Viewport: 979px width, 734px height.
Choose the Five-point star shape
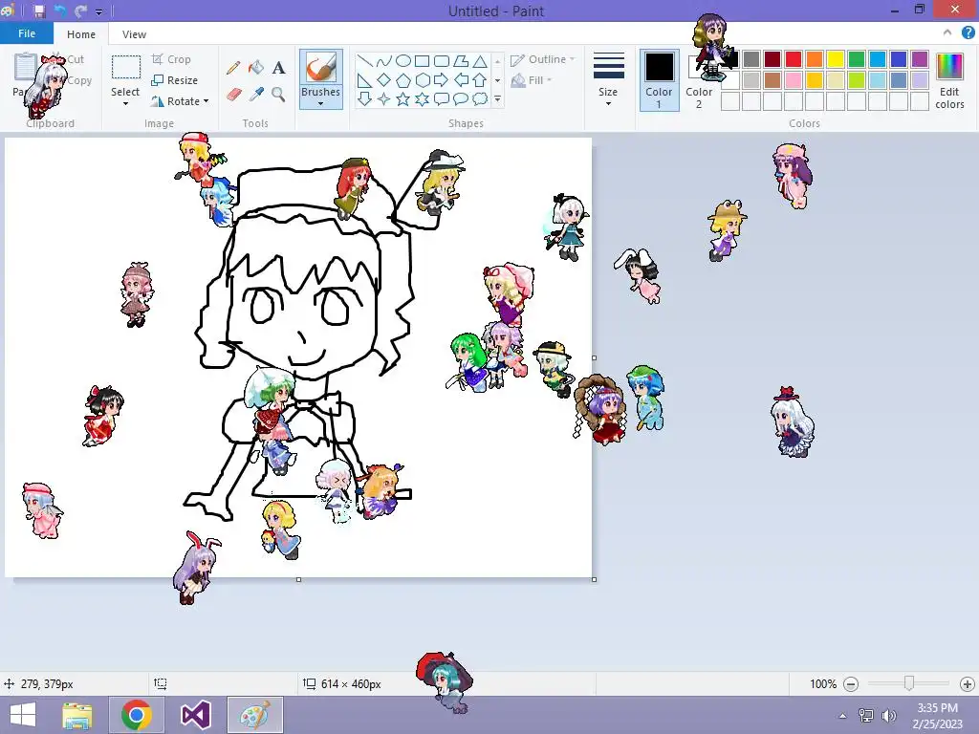click(403, 98)
